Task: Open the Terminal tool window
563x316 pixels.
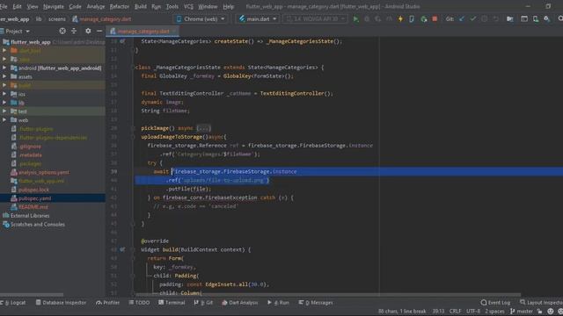Action: 172,303
